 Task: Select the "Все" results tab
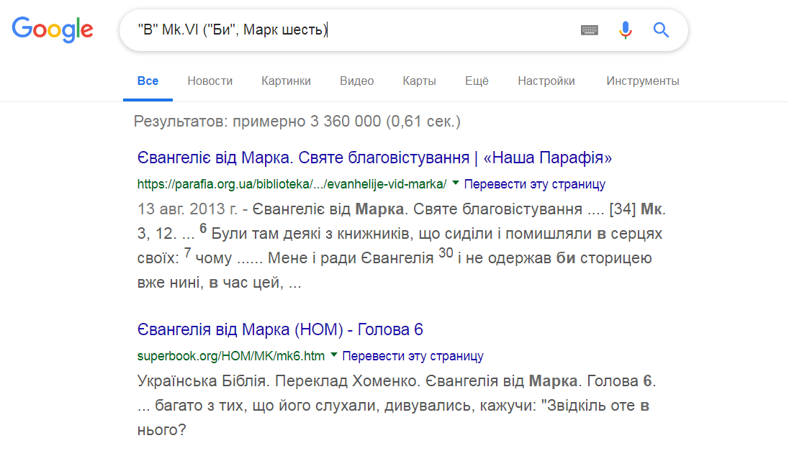148,81
